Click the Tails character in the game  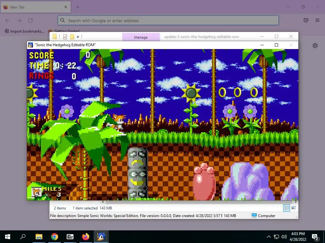coord(118,122)
